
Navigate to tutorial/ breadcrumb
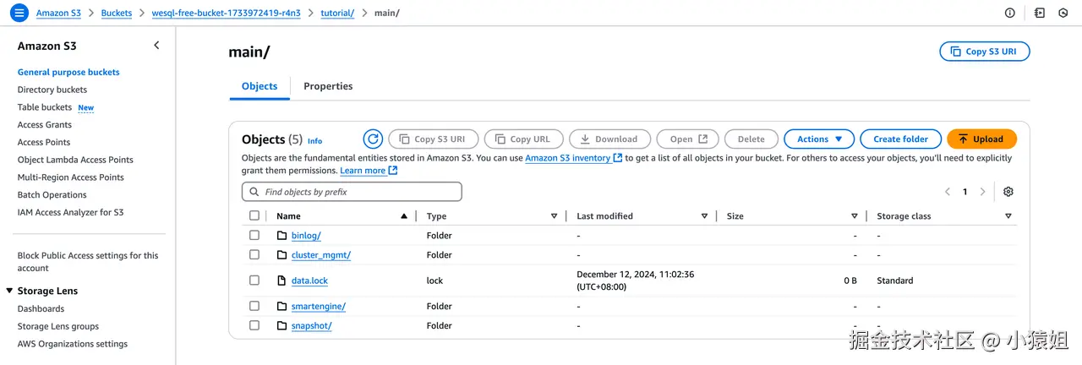[337, 14]
